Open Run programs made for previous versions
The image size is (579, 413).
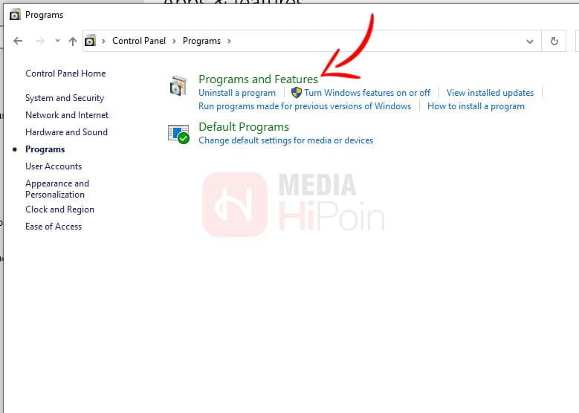click(x=305, y=106)
